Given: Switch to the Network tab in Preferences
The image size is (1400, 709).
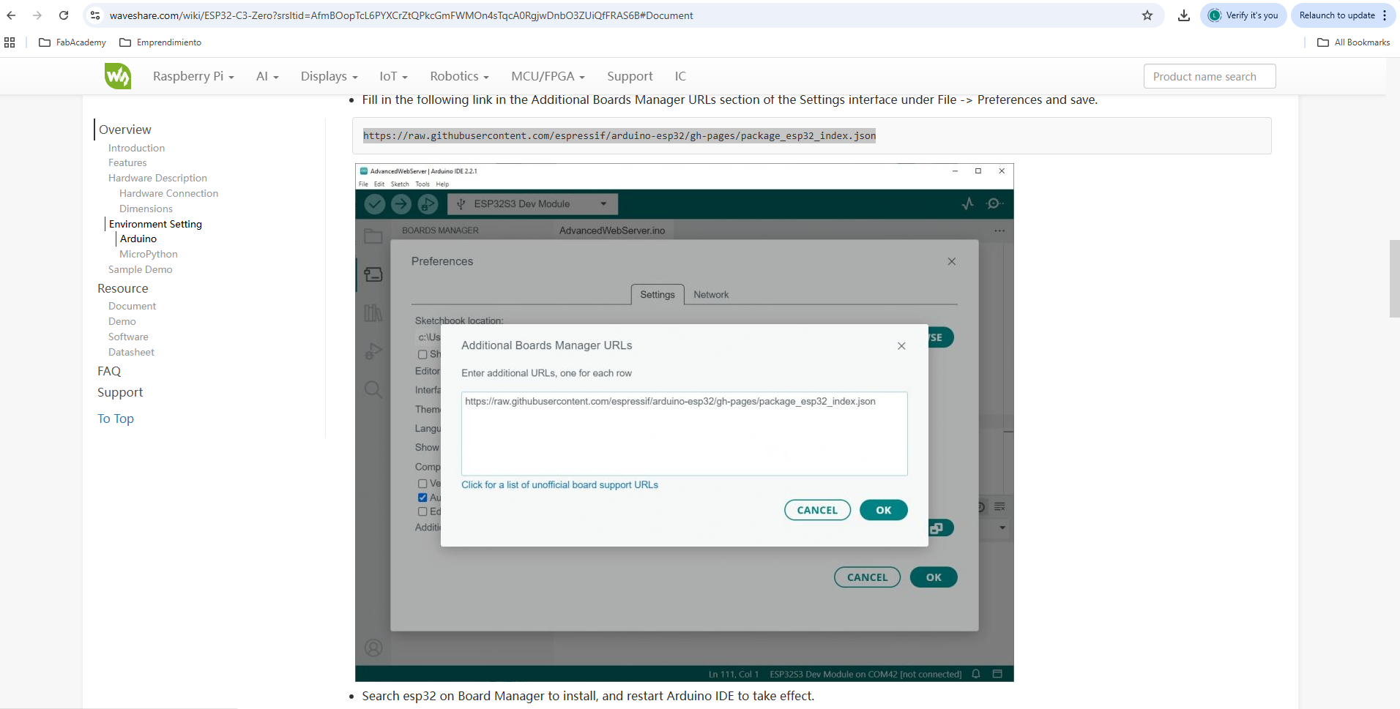Looking at the screenshot, I should [711, 295].
